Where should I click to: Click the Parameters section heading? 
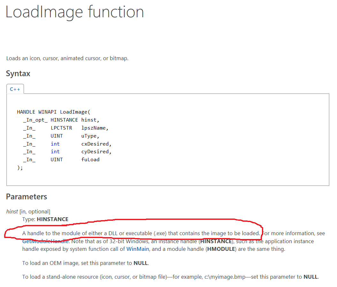tap(27, 197)
